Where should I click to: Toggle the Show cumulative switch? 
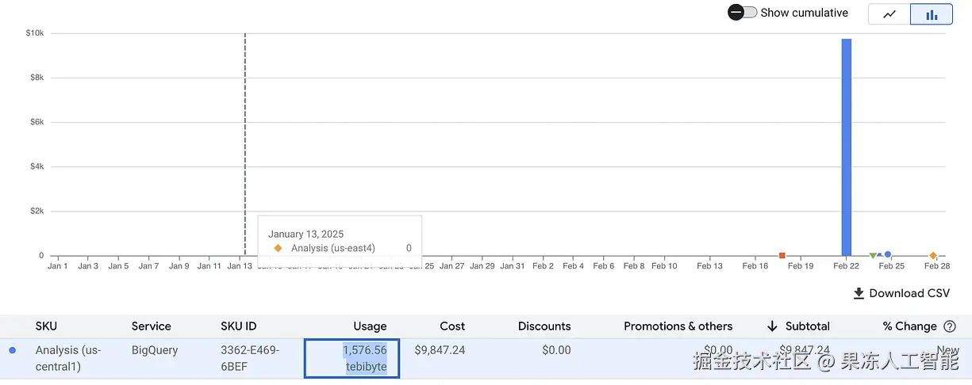(742, 13)
